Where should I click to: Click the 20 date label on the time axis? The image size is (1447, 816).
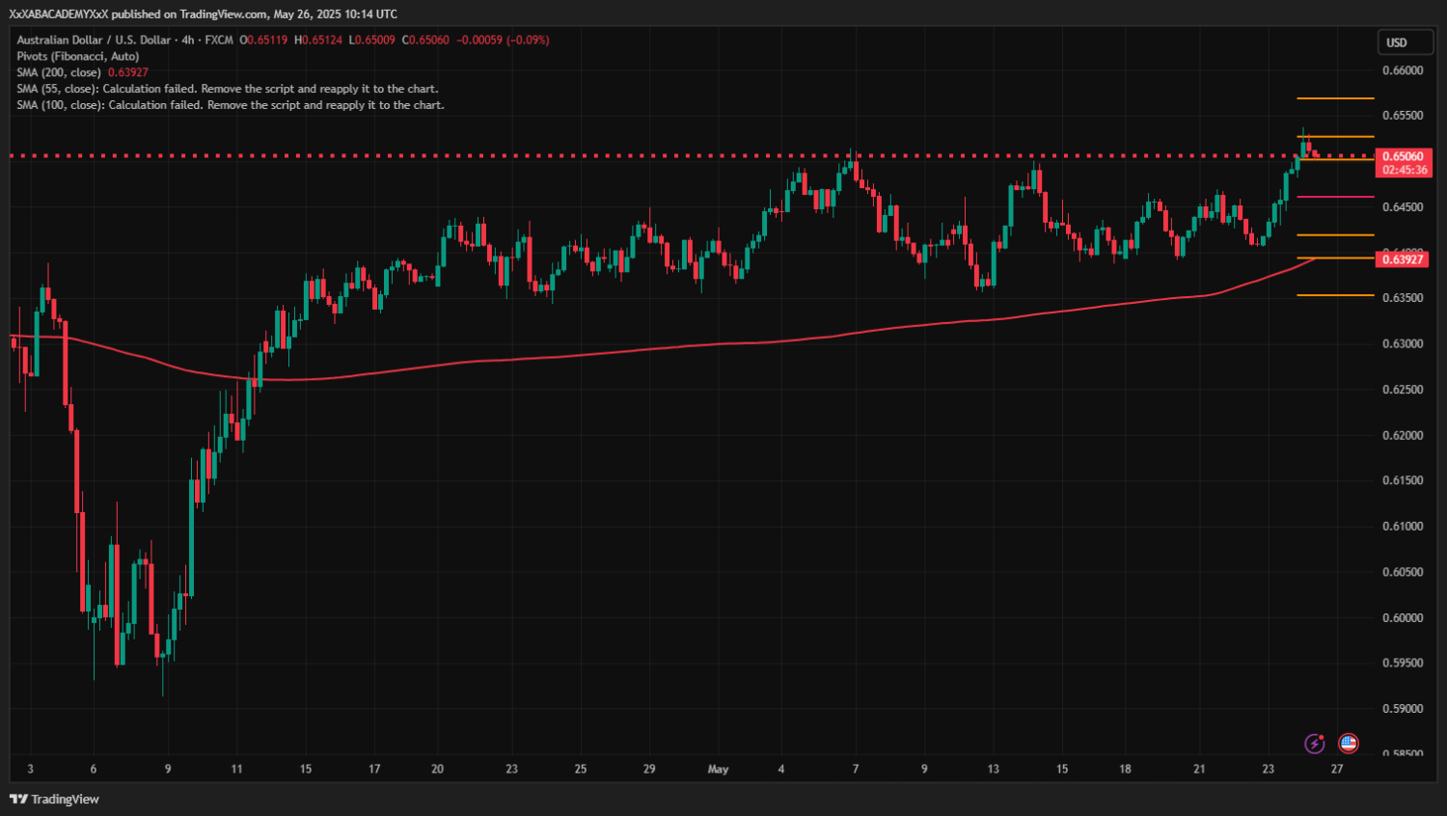pos(437,770)
